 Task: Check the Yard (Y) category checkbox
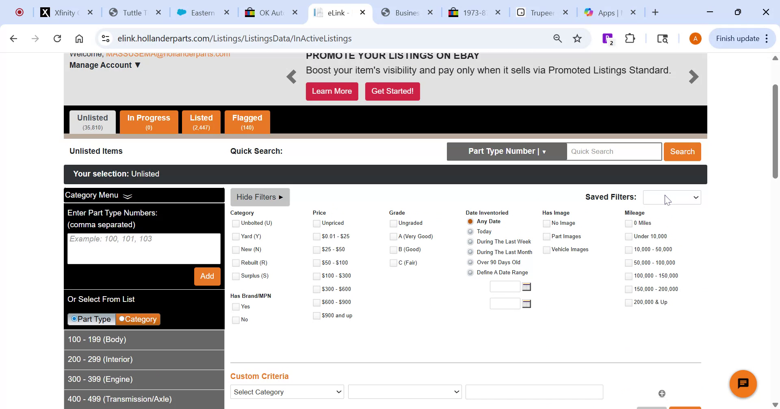tap(236, 236)
